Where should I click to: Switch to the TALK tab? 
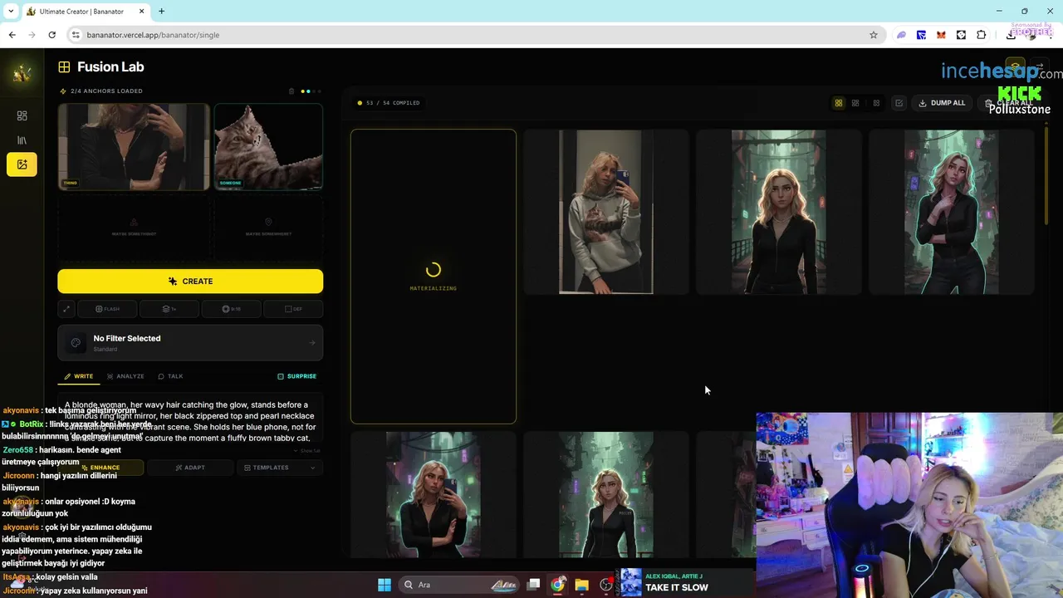tap(170, 376)
